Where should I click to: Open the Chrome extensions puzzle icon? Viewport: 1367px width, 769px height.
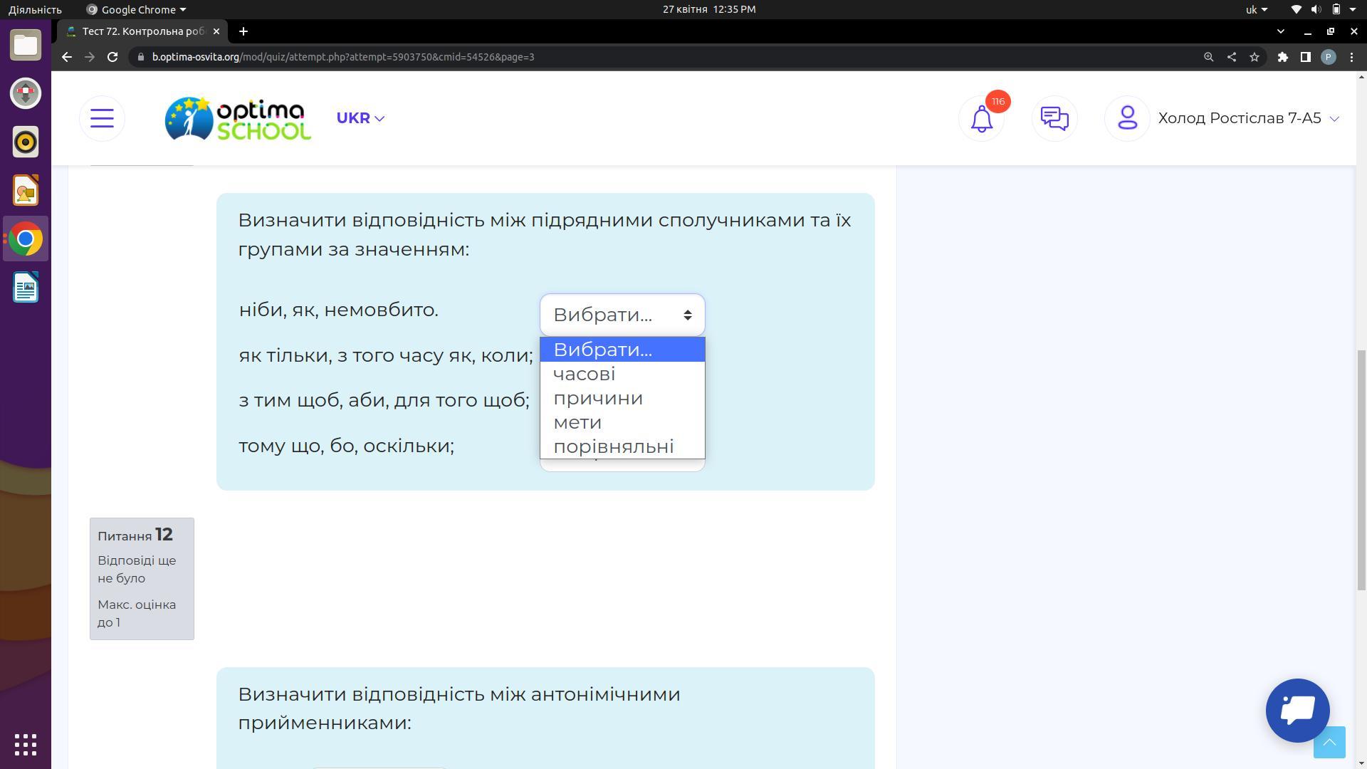click(x=1282, y=57)
